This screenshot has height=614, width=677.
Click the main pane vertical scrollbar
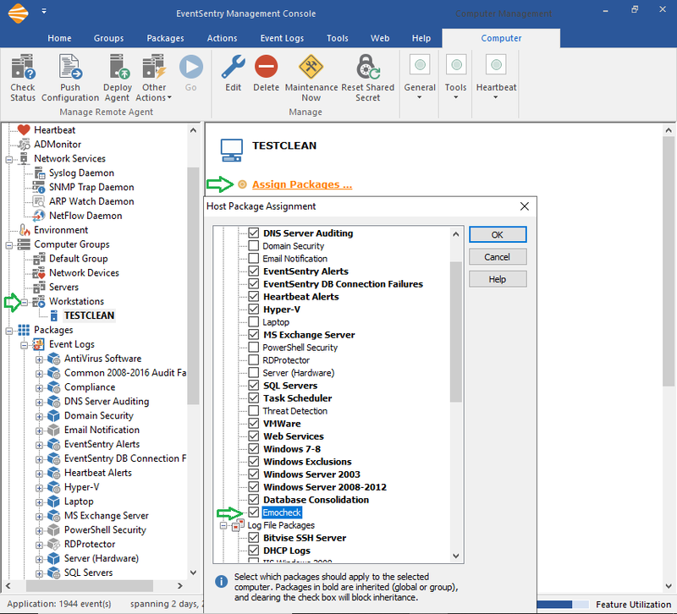click(x=669, y=261)
